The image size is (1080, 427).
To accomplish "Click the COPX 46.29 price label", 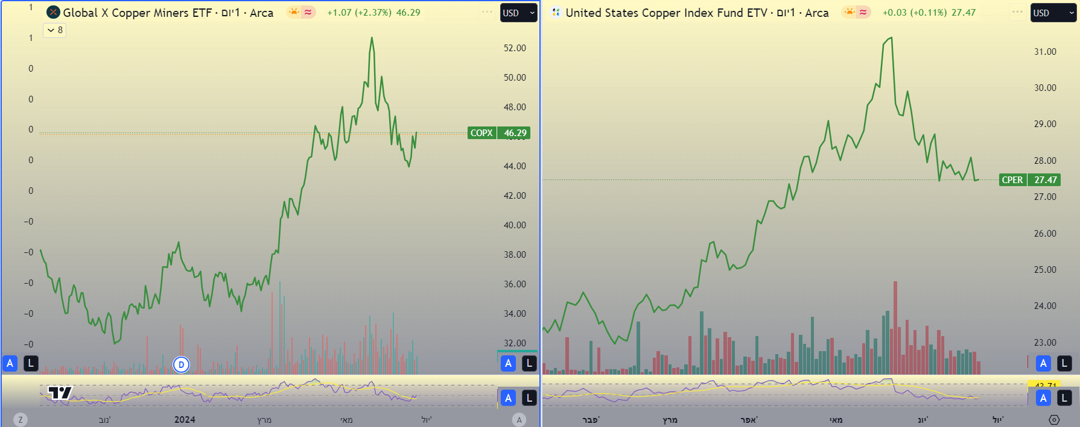I will [498, 133].
